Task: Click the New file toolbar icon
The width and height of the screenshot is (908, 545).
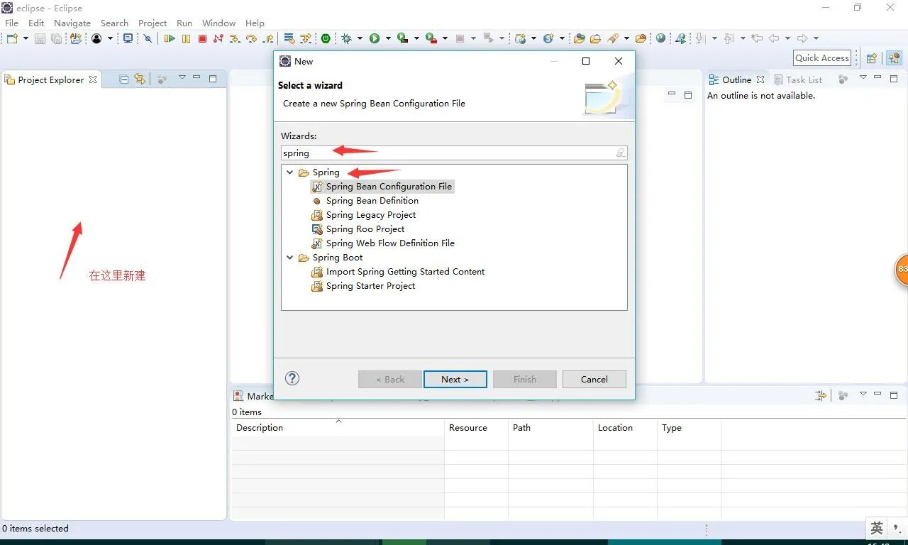Action: 12,38
